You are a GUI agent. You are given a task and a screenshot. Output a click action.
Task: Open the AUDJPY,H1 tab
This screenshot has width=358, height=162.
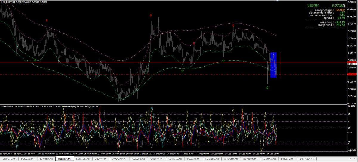139,158
